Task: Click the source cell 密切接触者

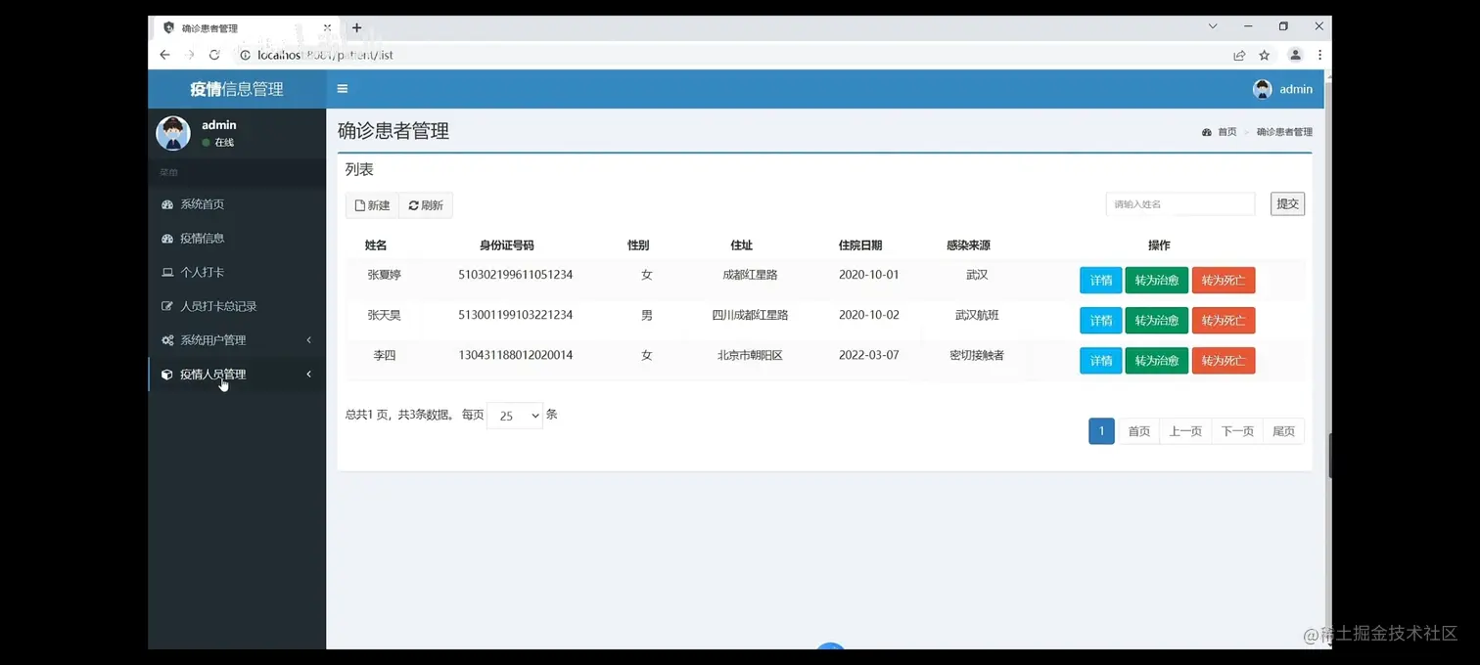Action: coord(977,355)
